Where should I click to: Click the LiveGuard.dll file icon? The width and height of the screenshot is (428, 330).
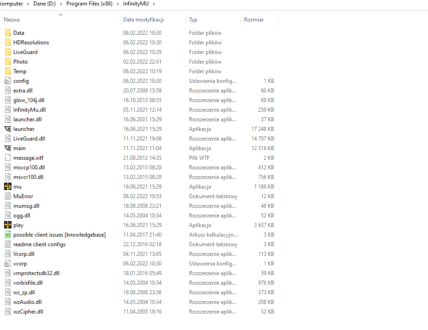(x=8, y=138)
